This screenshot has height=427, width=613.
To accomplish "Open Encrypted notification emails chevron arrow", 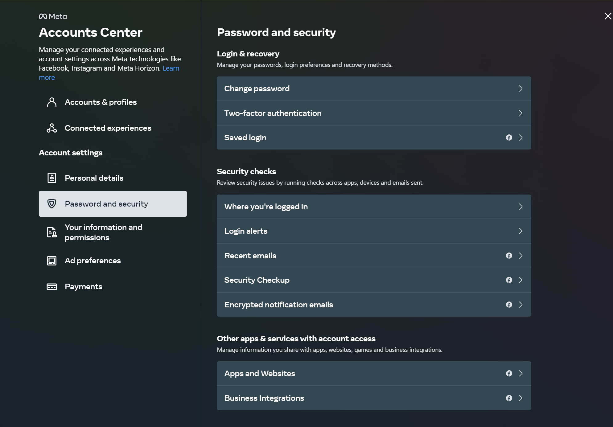I will 521,305.
